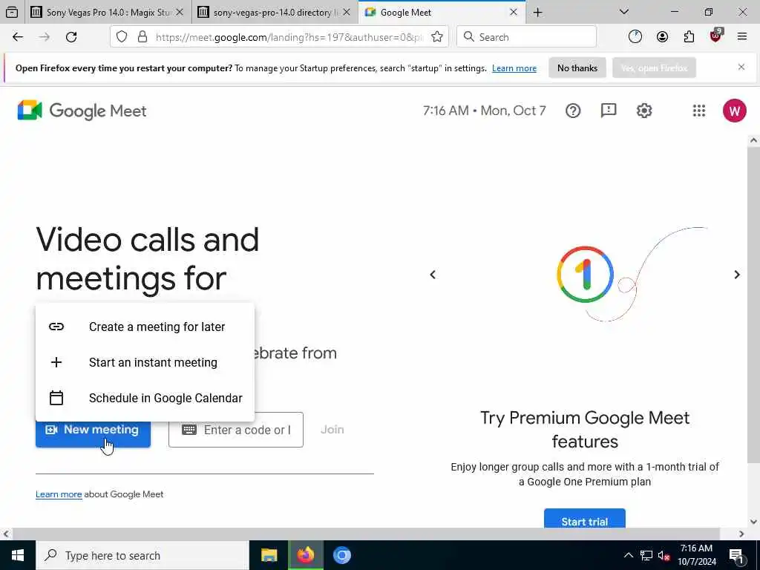Screen dimensions: 760x570
Task: Click the clock-like toolbar icon
Action: click(635, 37)
